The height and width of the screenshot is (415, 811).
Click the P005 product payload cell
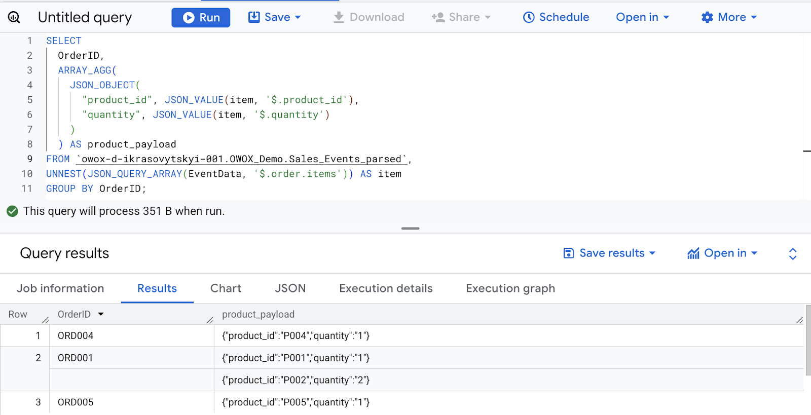coord(509,402)
